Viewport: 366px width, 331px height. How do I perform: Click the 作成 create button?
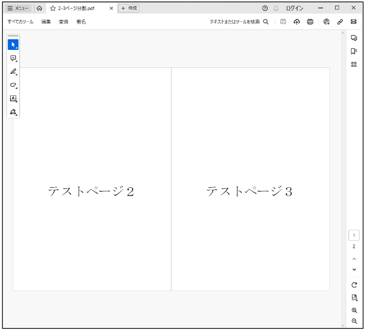click(x=129, y=8)
